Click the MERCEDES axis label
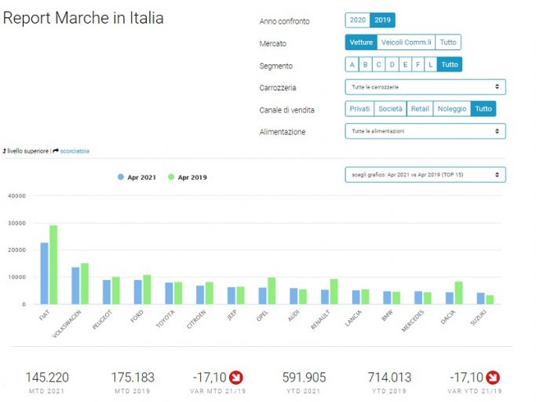 point(413,320)
